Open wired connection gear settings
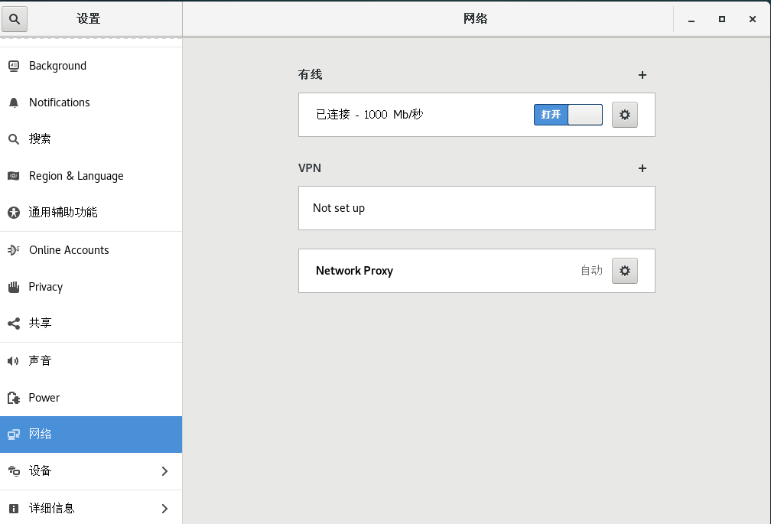This screenshot has width=771, height=524. [x=625, y=115]
